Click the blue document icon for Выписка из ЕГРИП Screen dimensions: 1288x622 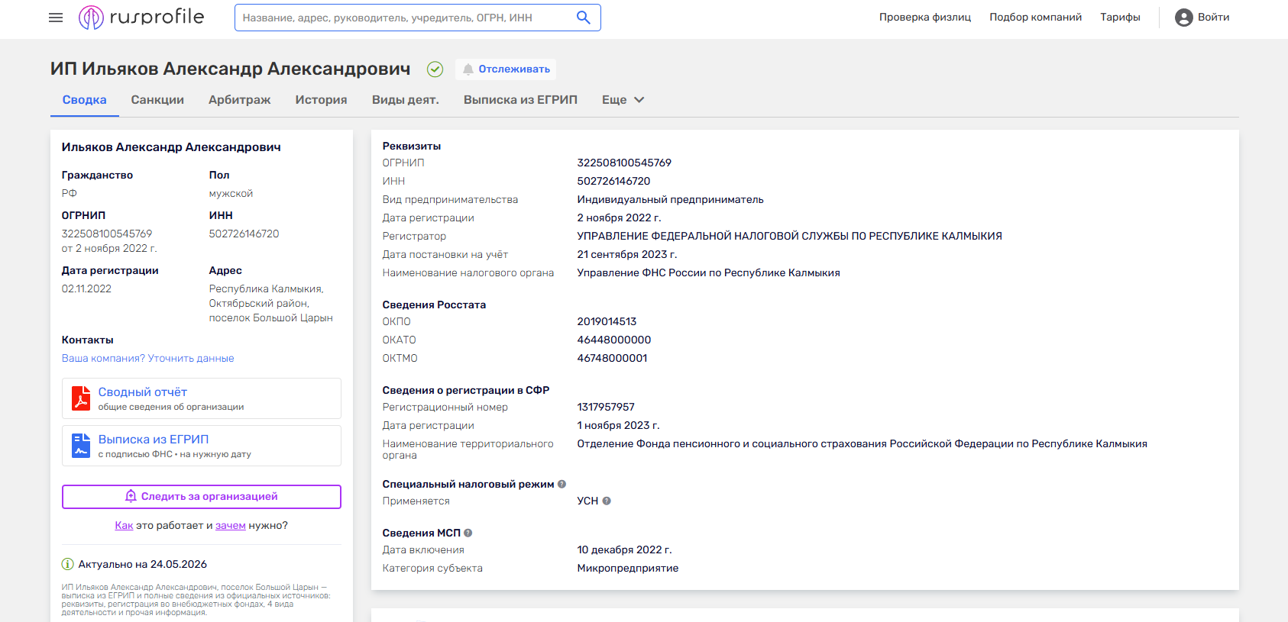pyautogui.click(x=81, y=446)
